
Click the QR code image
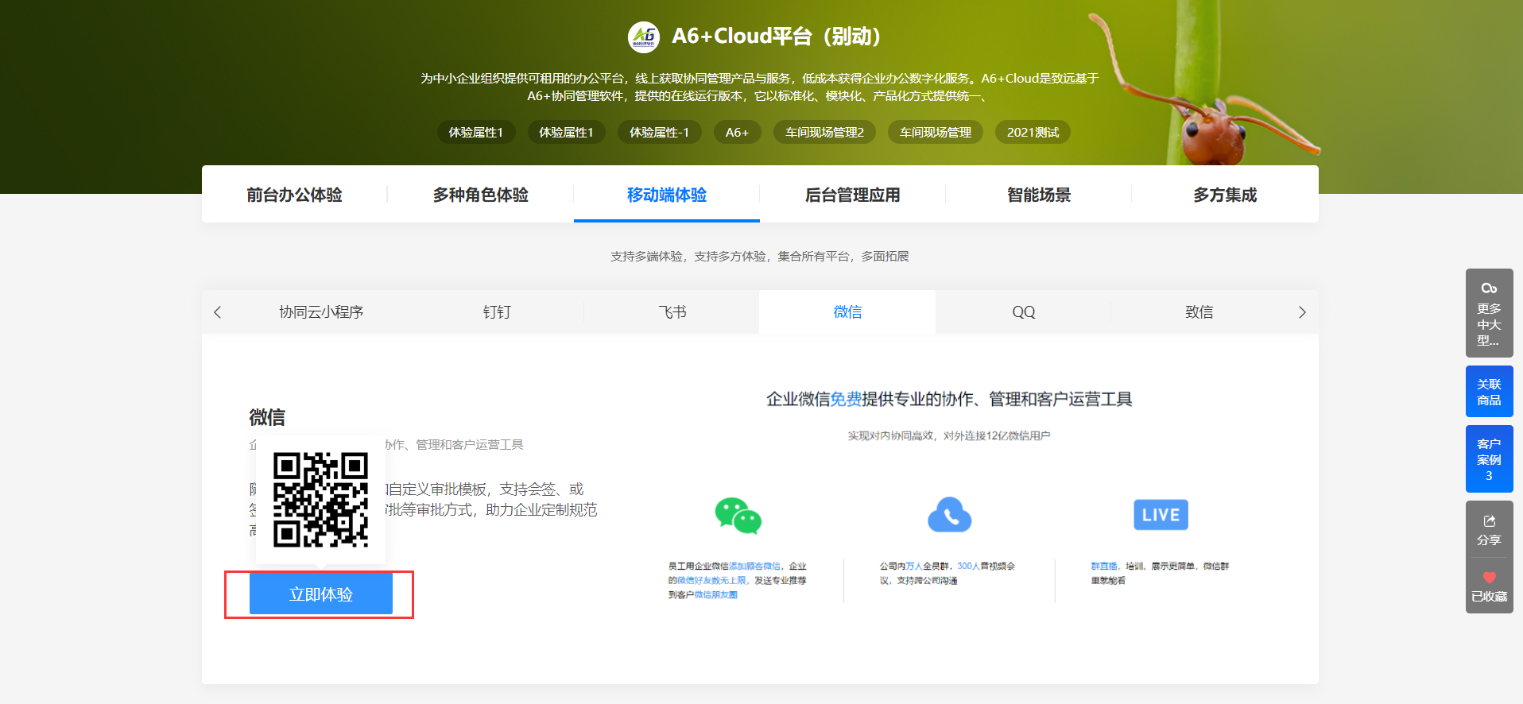(x=320, y=500)
